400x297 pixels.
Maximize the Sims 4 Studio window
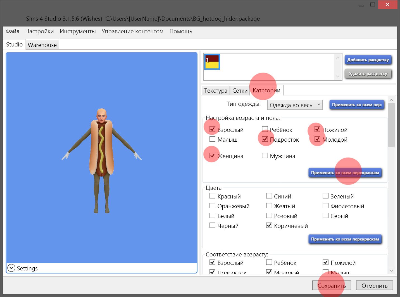pos(373,5)
